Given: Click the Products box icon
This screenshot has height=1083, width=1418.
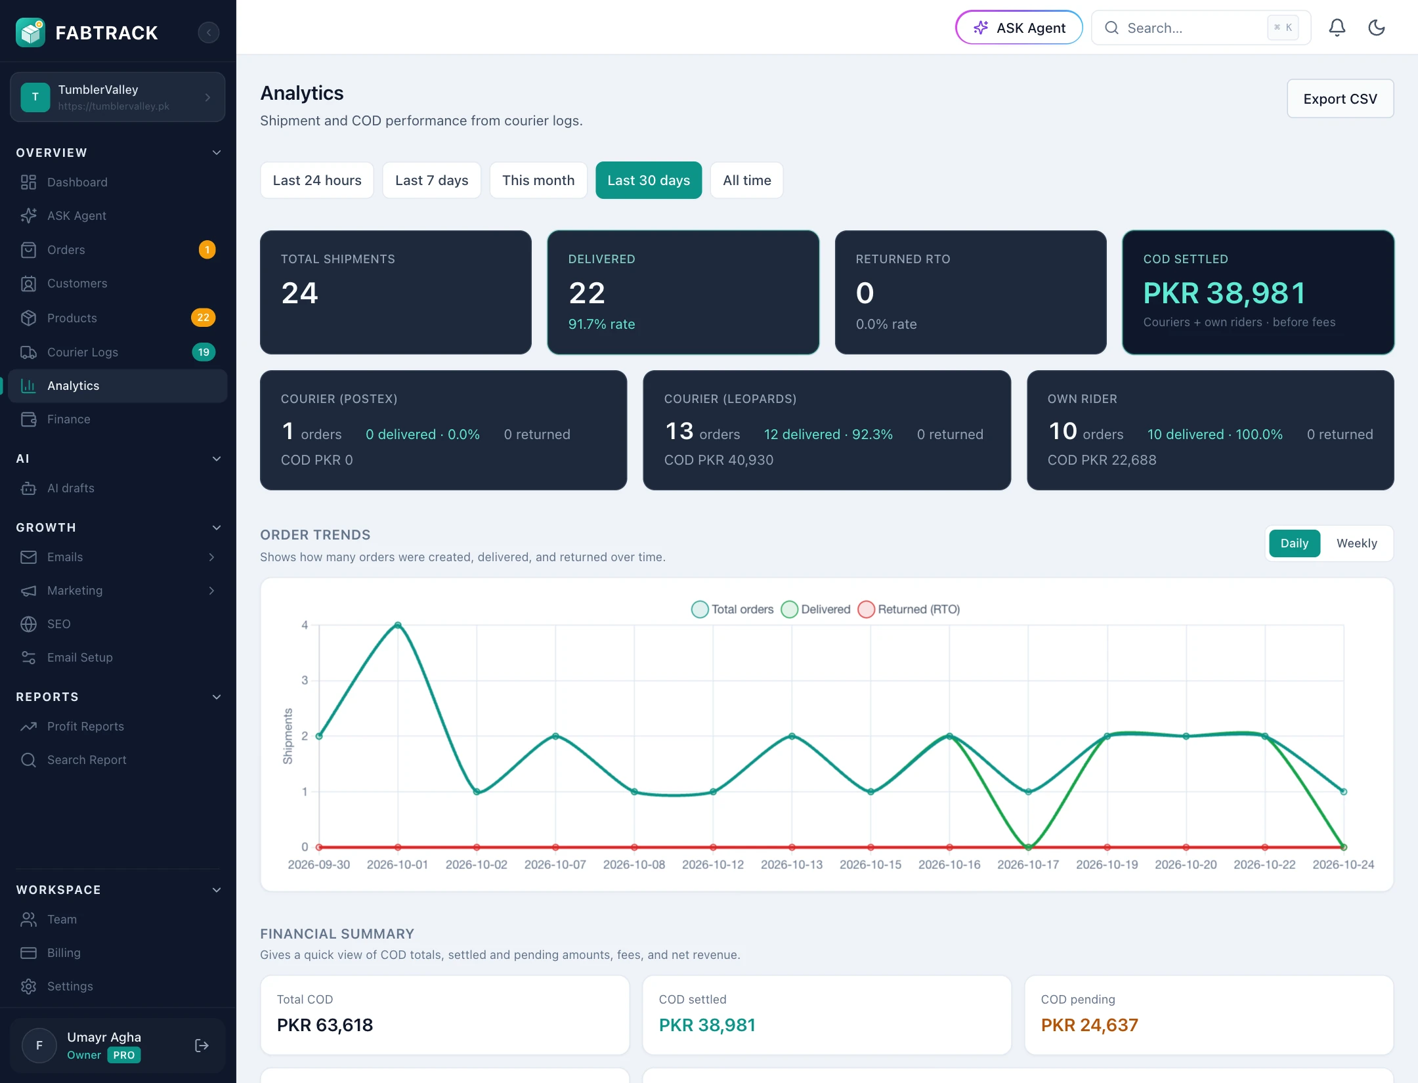Looking at the screenshot, I should point(28,318).
